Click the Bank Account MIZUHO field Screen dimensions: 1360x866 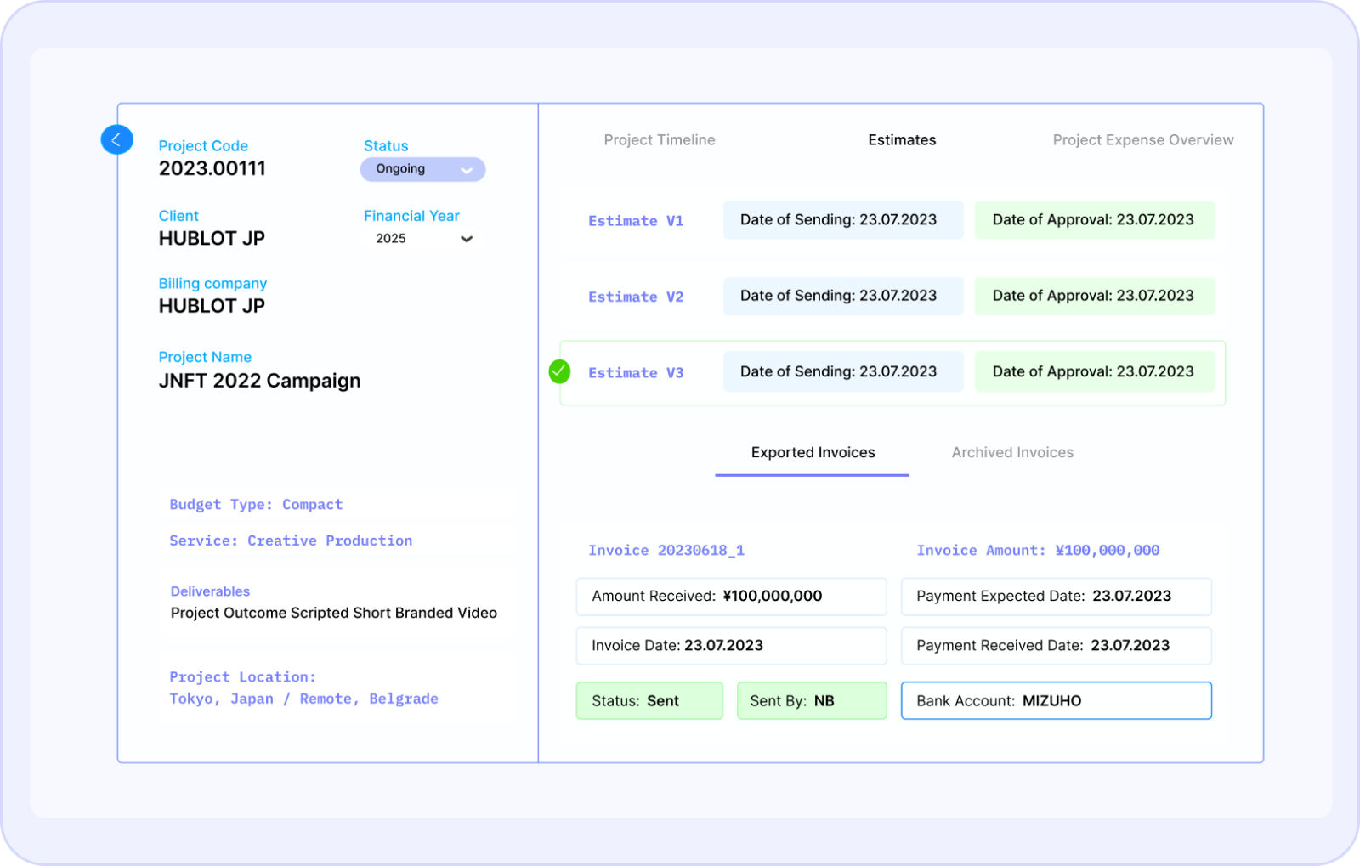click(x=1056, y=701)
